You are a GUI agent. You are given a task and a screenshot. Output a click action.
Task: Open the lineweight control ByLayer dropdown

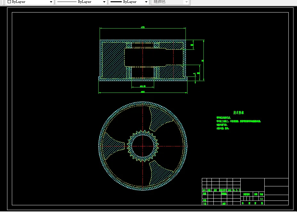pos(129,2)
